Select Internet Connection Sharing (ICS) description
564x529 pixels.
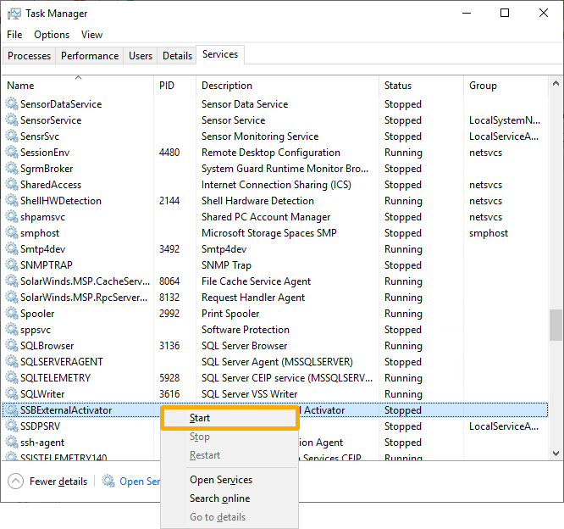[276, 185]
